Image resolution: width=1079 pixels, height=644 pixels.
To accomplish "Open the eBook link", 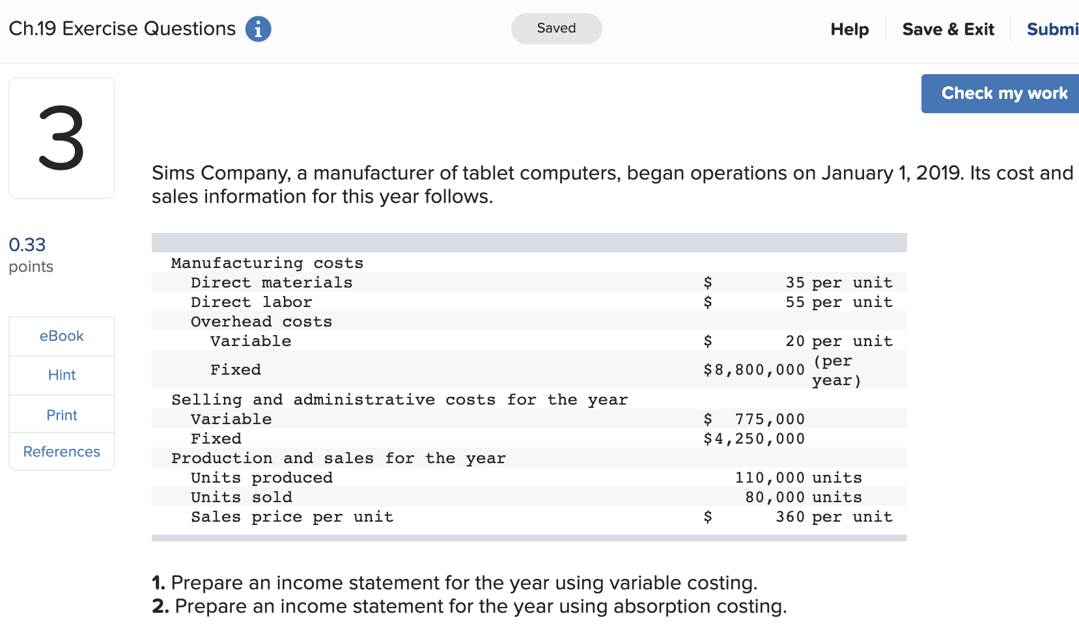I will coord(62,336).
